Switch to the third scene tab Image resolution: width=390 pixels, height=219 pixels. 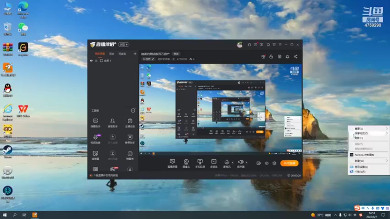(122, 54)
